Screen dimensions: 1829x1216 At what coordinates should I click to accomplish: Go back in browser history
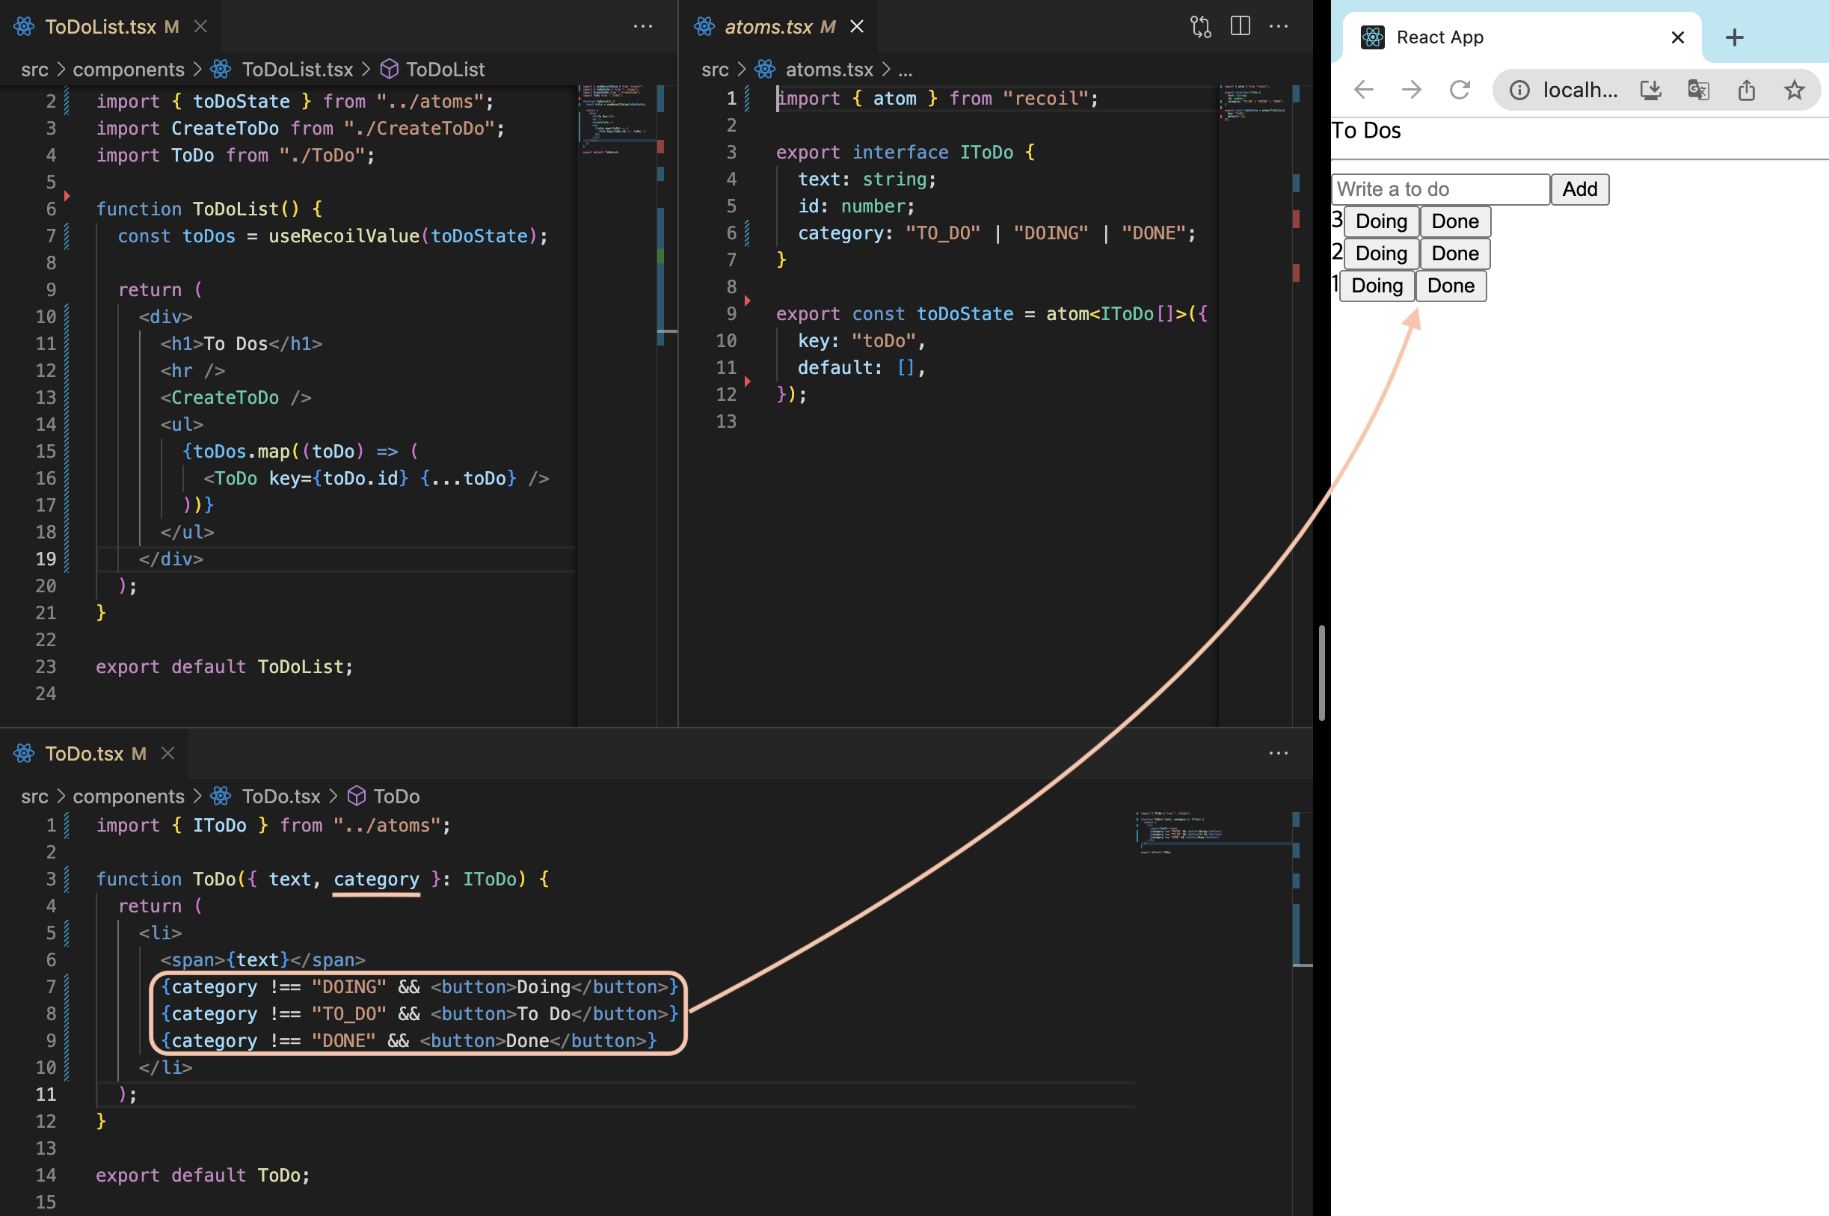[x=1364, y=90]
